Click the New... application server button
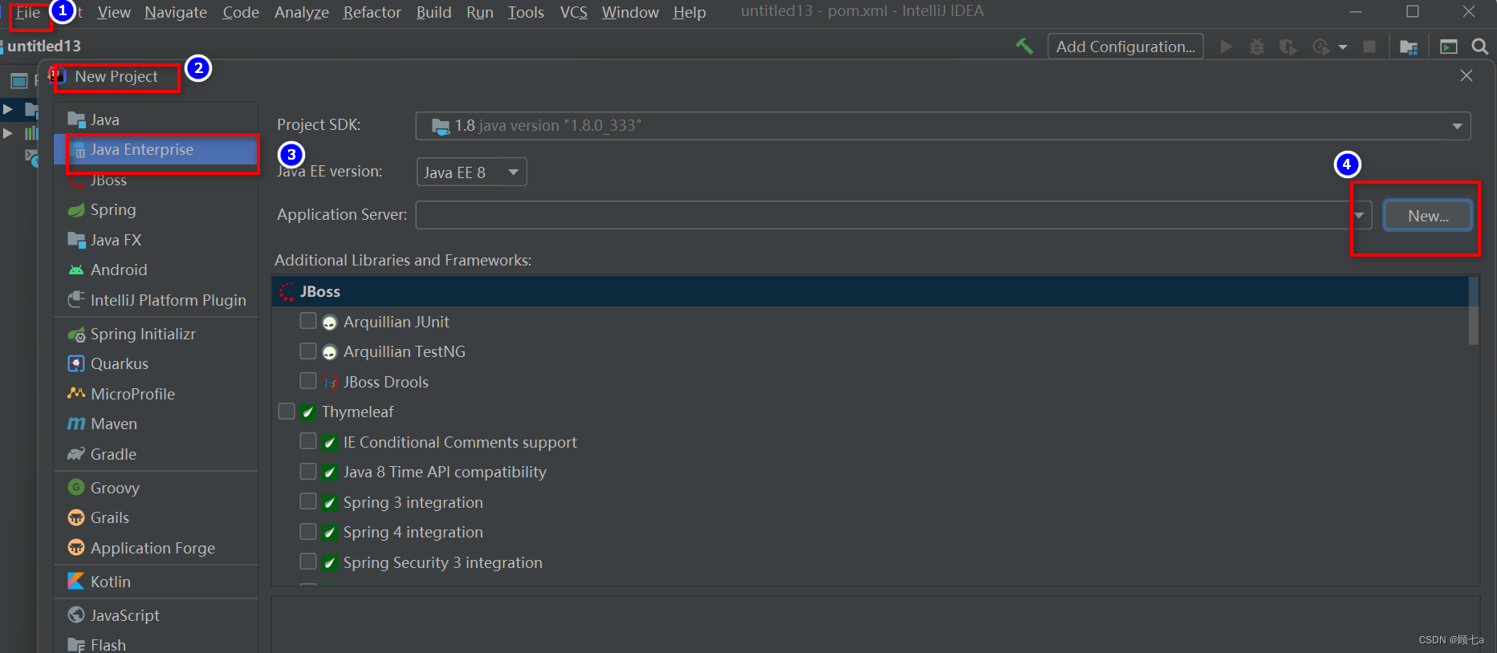This screenshot has height=653, width=1497. (x=1428, y=216)
